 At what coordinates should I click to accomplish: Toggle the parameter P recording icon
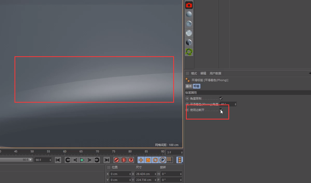click(x=163, y=160)
